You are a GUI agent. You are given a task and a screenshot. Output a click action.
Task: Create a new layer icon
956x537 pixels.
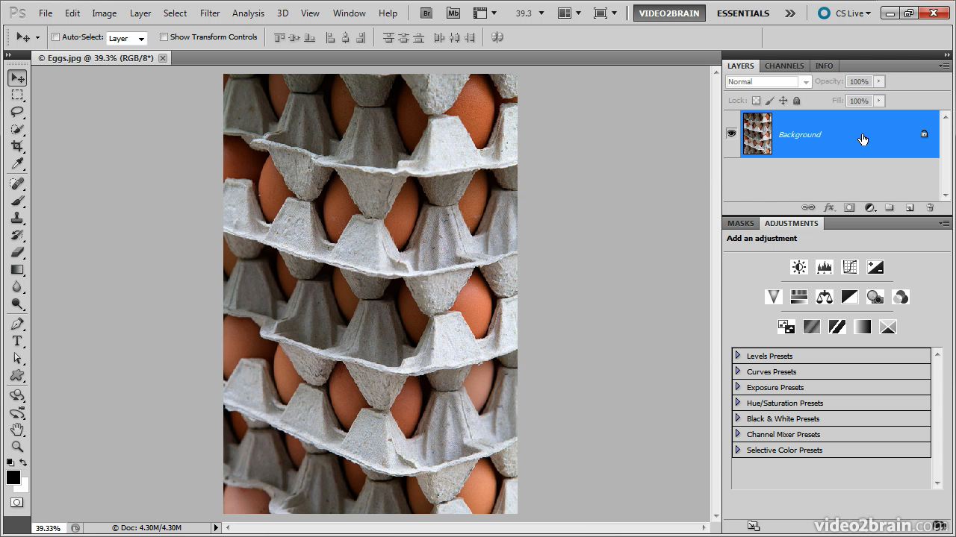click(910, 207)
